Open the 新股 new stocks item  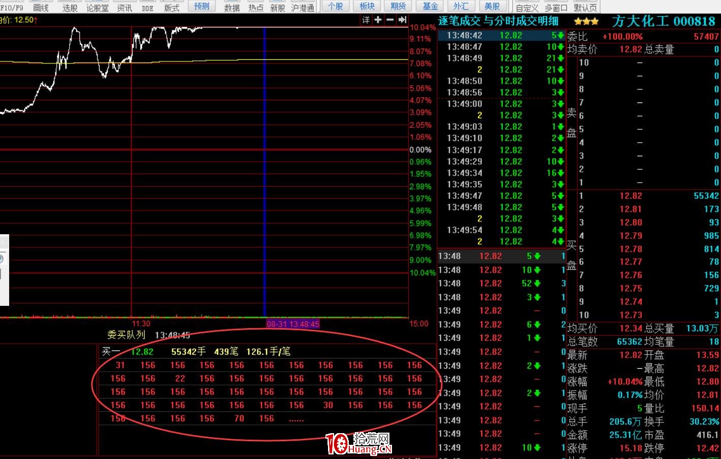tap(278, 8)
